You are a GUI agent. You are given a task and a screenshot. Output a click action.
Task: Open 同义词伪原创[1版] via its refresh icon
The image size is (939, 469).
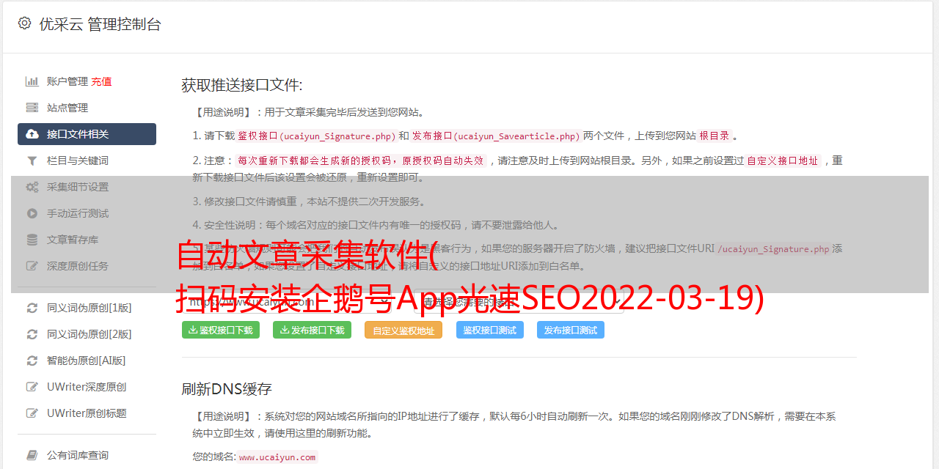tap(32, 308)
